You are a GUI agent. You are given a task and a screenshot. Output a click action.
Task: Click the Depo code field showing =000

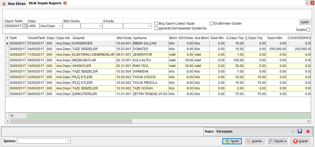pyautogui.click(x=33, y=26)
